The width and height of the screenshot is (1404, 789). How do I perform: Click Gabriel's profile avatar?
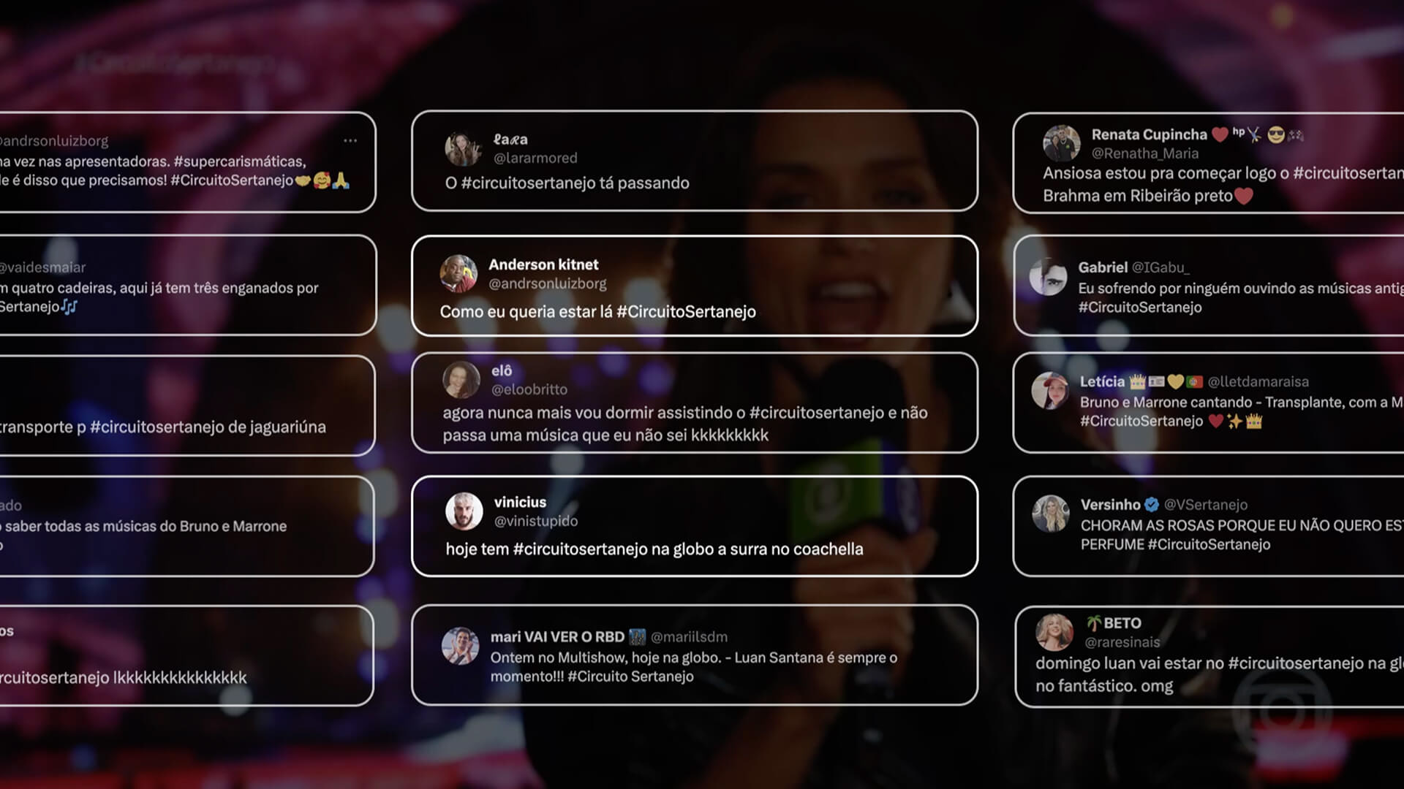1049,277
